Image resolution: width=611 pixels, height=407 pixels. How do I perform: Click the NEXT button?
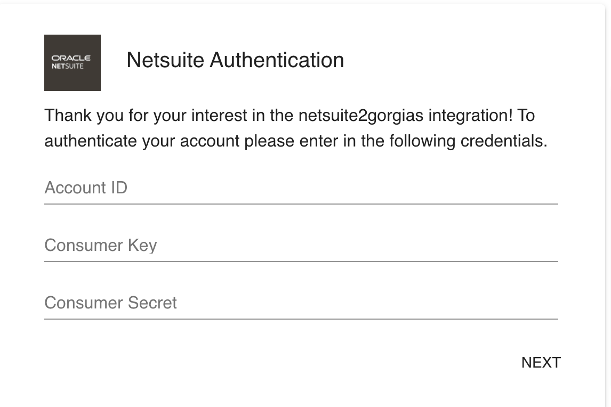541,363
